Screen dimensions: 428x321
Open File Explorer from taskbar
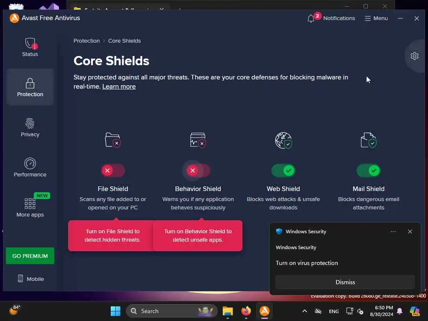[228, 311]
